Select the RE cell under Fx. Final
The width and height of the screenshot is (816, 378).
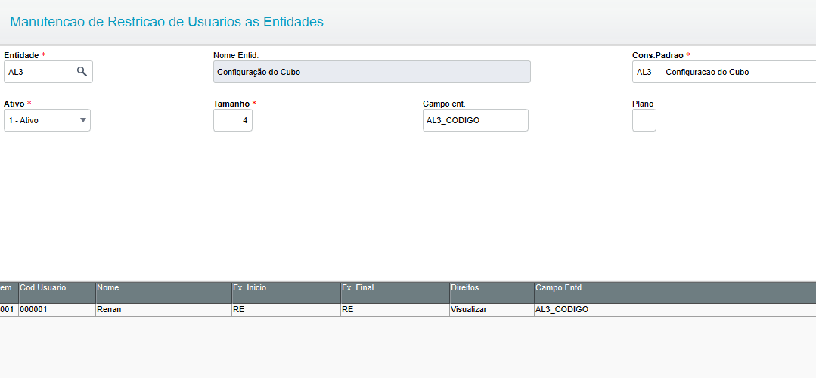tap(395, 310)
